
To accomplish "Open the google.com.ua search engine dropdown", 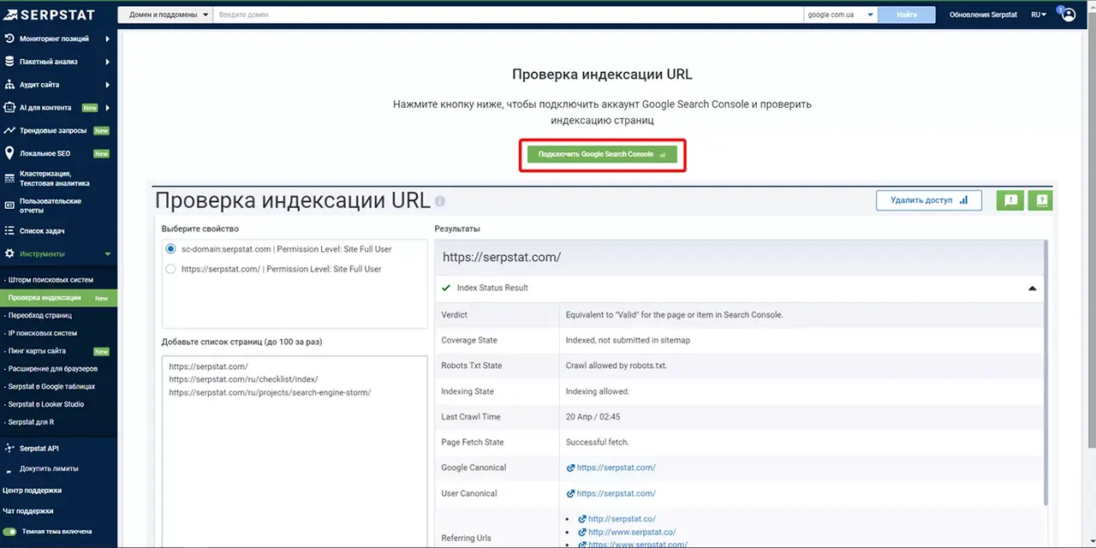I will pos(841,15).
